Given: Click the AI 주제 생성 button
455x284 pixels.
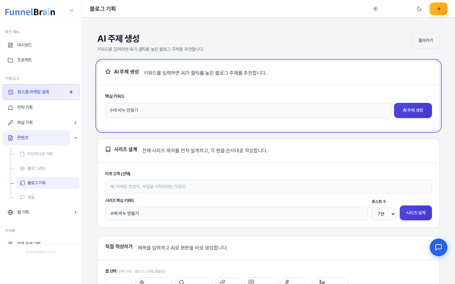Looking at the screenshot, I should [413, 110].
